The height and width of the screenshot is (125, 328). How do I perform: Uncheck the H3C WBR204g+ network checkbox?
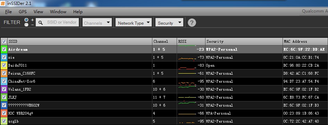point(4,113)
